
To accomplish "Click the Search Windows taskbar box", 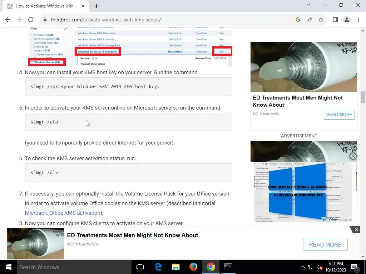I will pos(74,267).
